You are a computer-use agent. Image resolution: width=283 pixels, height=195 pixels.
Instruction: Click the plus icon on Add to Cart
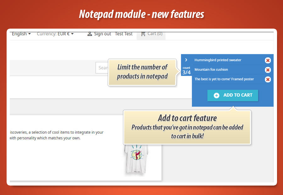pos(216,95)
